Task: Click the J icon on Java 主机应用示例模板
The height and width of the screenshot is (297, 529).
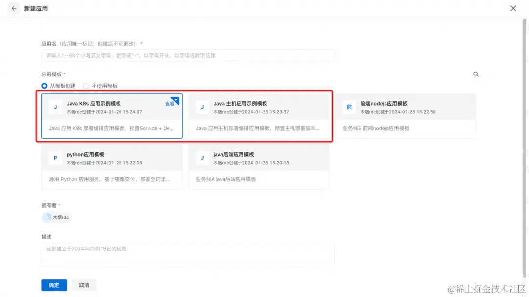Action: pos(202,106)
